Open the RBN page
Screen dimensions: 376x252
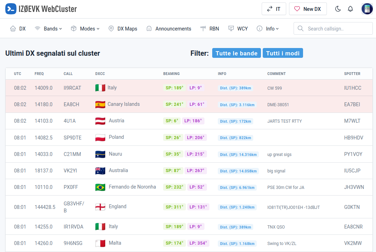pyautogui.click(x=210, y=29)
